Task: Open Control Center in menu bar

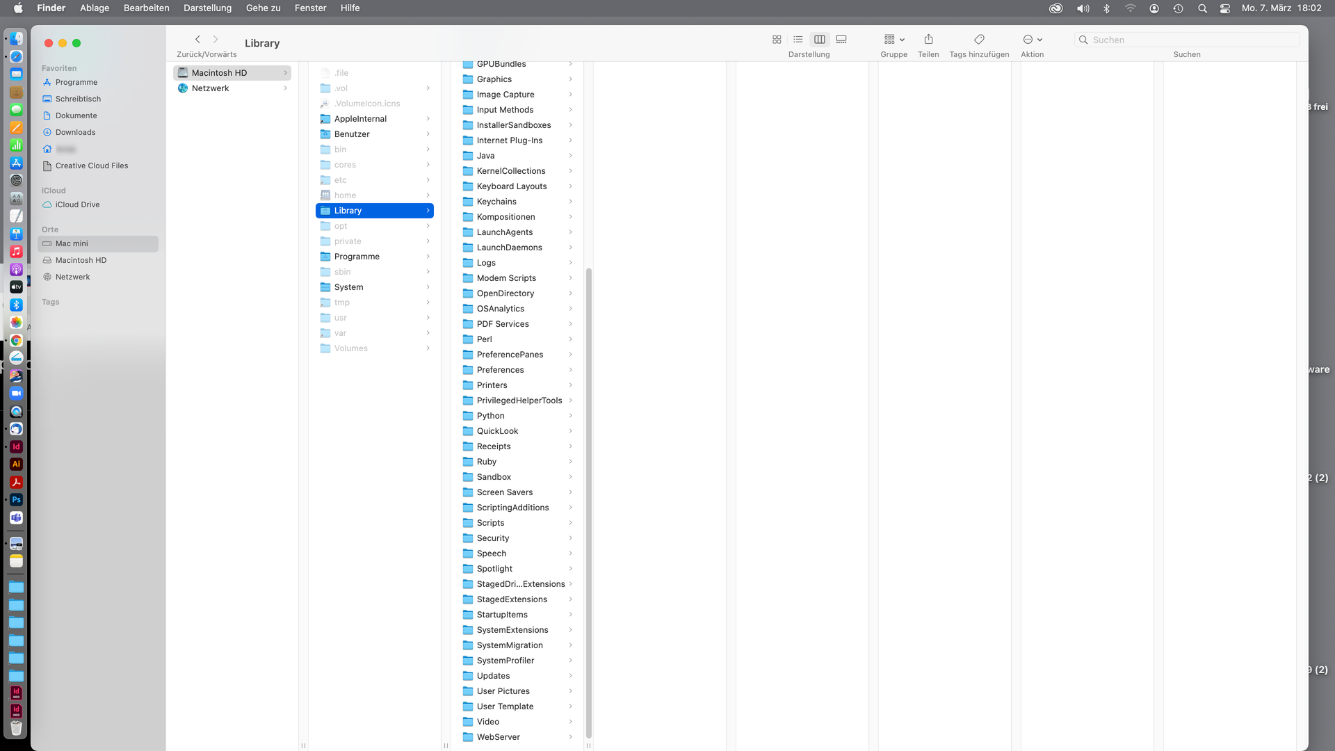Action: click(1225, 8)
